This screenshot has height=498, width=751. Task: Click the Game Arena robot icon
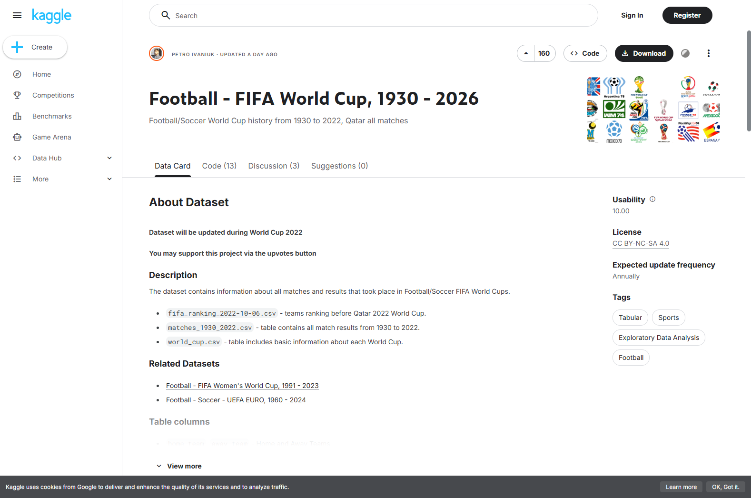pos(17,137)
